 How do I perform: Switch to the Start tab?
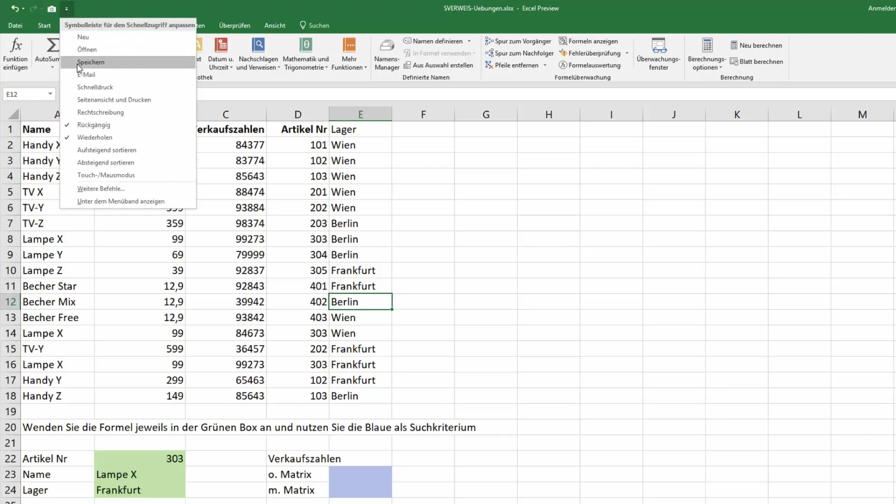pyautogui.click(x=44, y=25)
